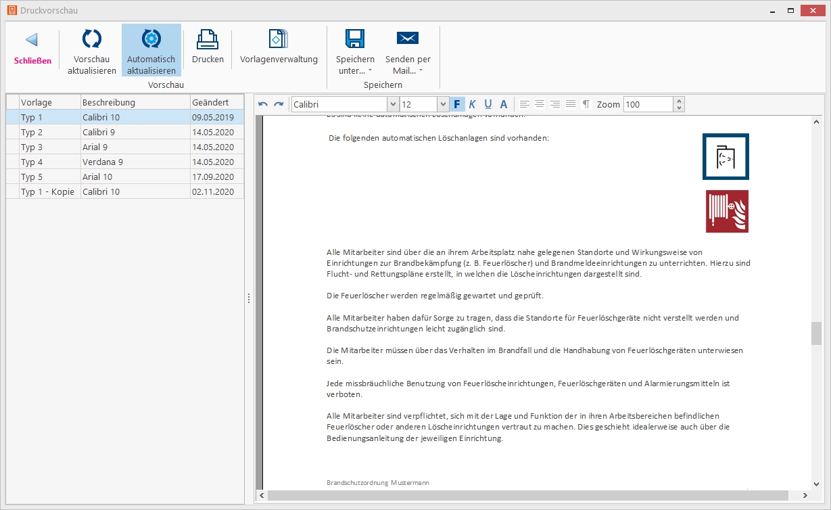Click Vorschau aktualisieren refresh icon
Viewport: 831px width, 510px height.
point(92,39)
